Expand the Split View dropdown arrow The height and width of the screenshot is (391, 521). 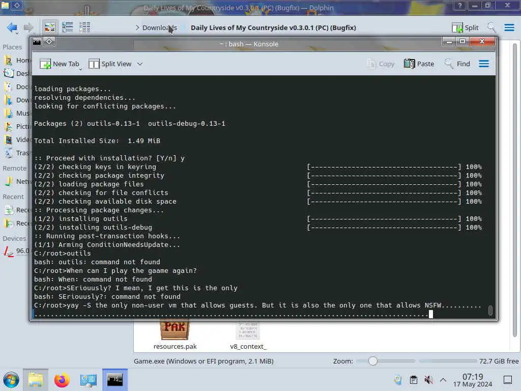(x=140, y=64)
